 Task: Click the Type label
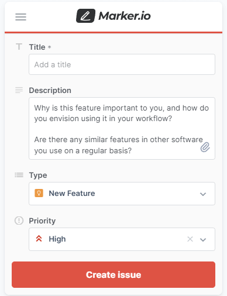(x=38, y=175)
